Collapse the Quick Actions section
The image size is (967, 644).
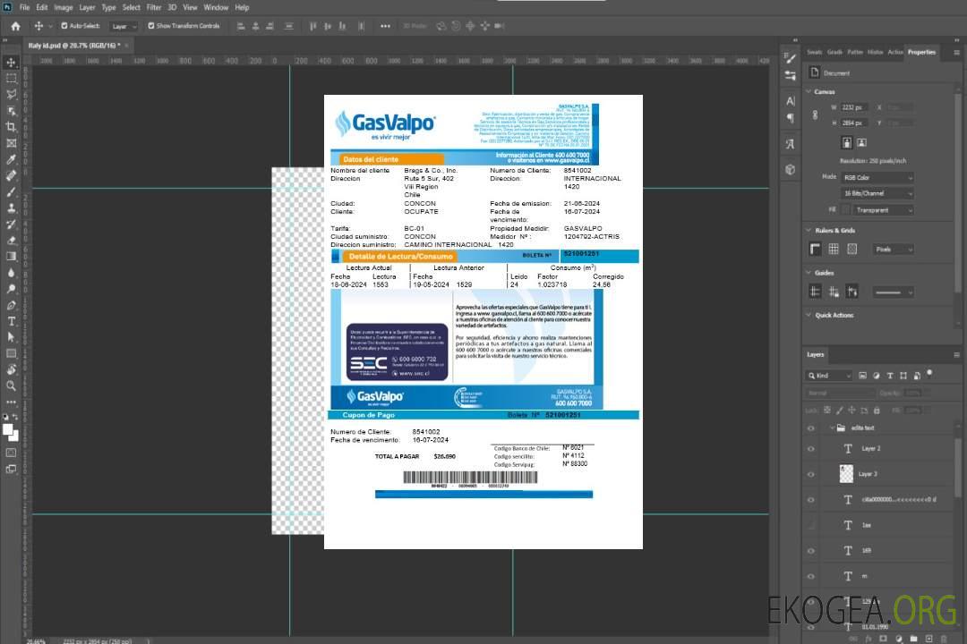tap(809, 315)
